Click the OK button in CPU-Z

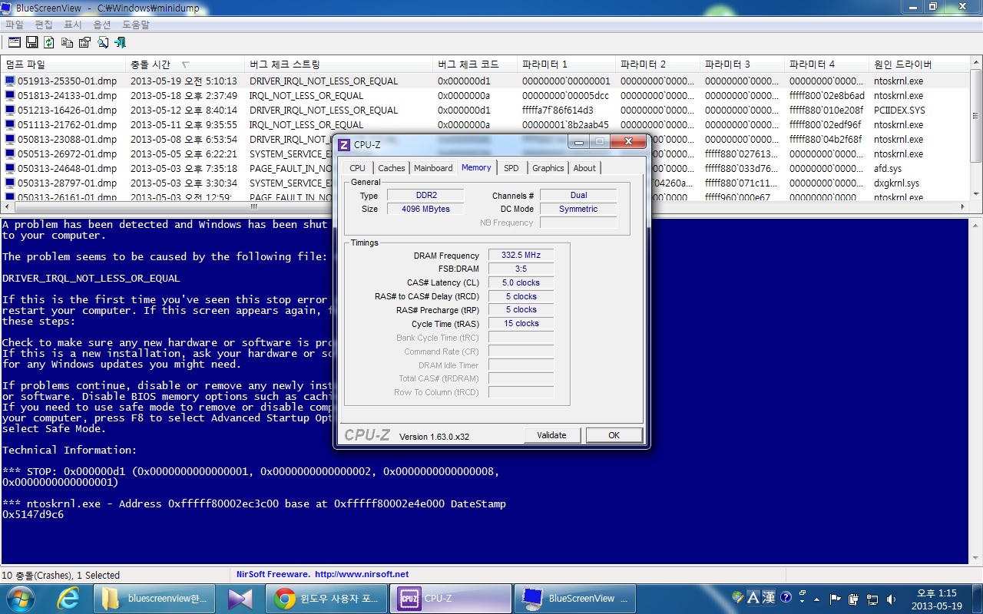[614, 435]
